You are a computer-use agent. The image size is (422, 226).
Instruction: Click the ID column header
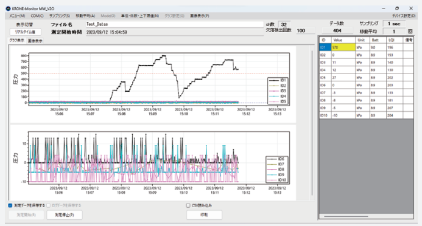click(x=325, y=40)
